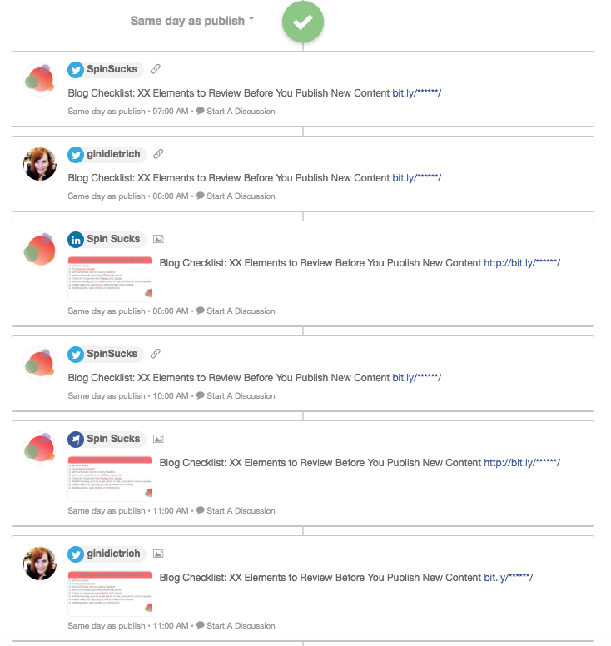Start a discussion on the LinkedIn 08:00 AM post
This screenshot has height=646, width=611.
pyautogui.click(x=236, y=311)
